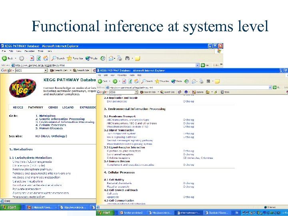The height and width of the screenshot is (216, 288).
Task: Click the GENES navigation link
Action: click(53, 107)
